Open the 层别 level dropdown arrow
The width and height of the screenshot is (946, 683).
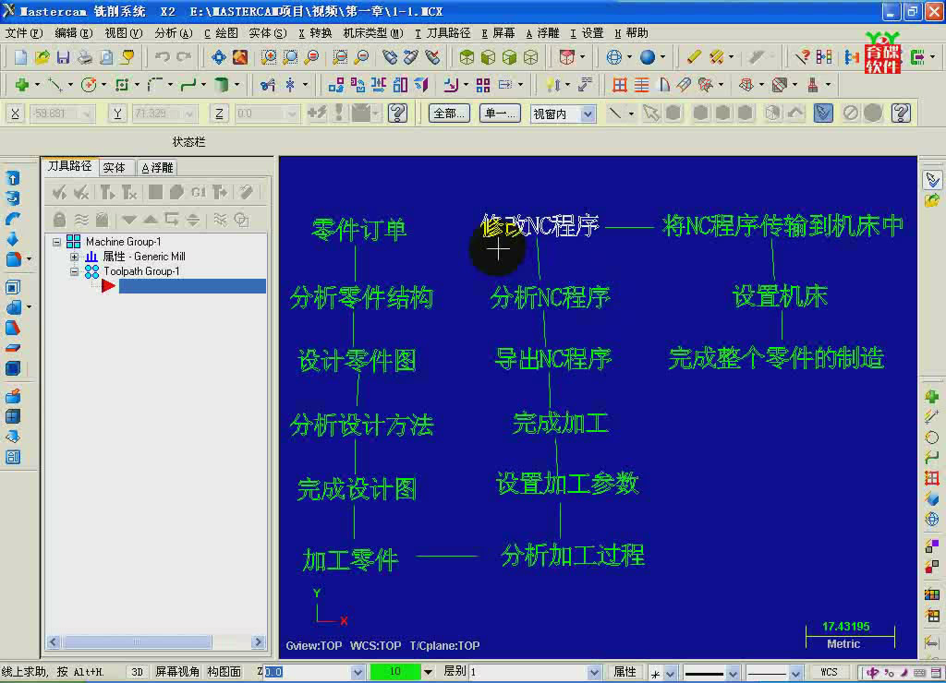(594, 672)
